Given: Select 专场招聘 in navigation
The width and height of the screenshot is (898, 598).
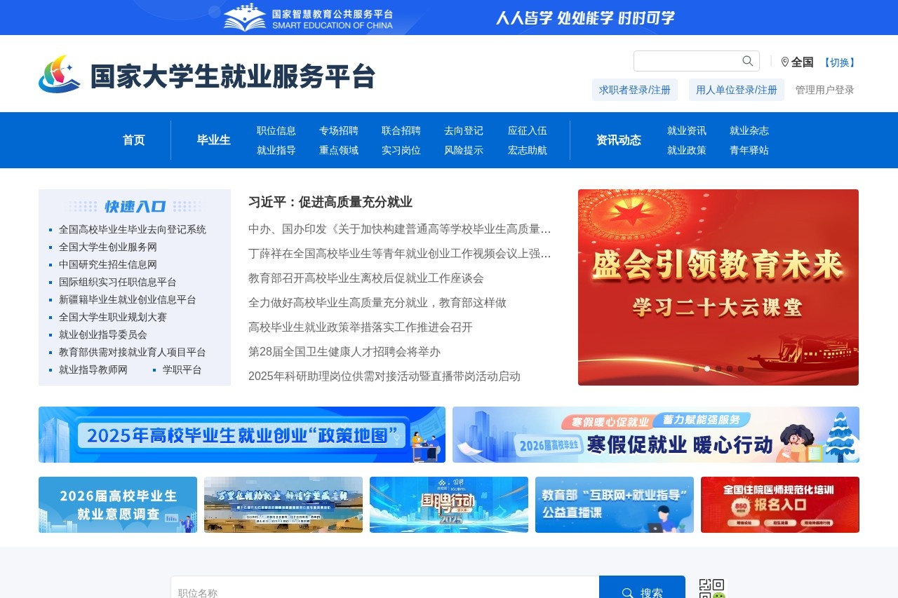Looking at the screenshot, I should [x=339, y=130].
